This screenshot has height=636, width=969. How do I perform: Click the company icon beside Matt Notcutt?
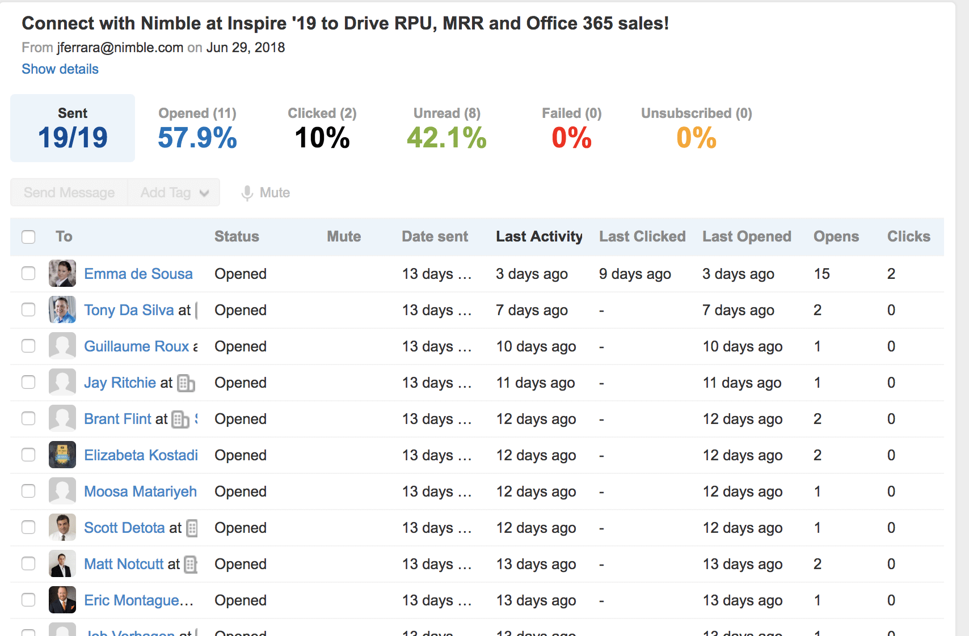point(191,565)
